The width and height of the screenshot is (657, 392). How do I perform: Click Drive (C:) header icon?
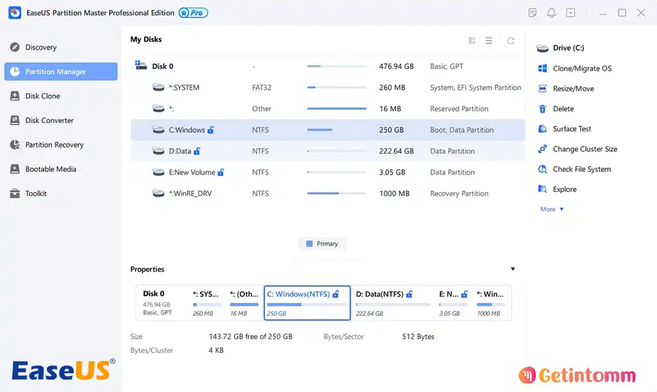(542, 48)
